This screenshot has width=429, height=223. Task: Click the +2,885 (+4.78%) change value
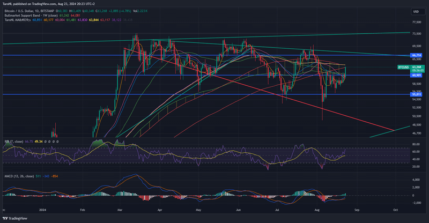[120, 11]
